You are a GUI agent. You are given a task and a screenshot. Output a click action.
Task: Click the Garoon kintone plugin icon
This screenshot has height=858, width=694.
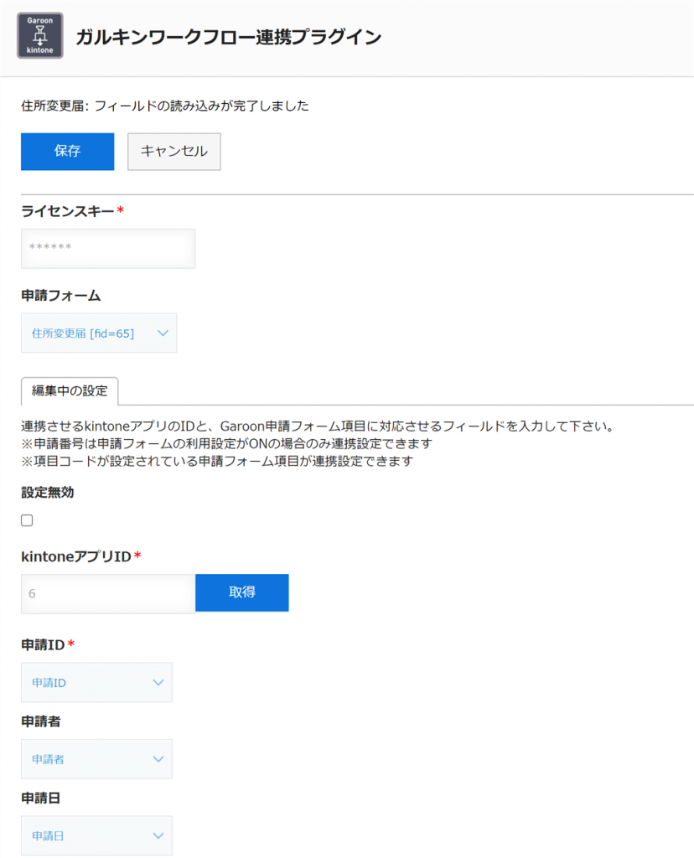coord(40,35)
